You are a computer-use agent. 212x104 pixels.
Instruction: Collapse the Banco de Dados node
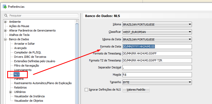pyautogui.click(x=5, y=39)
